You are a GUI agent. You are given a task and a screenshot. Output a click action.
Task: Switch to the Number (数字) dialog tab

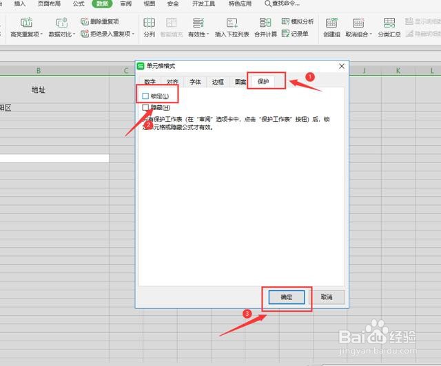pos(150,82)
